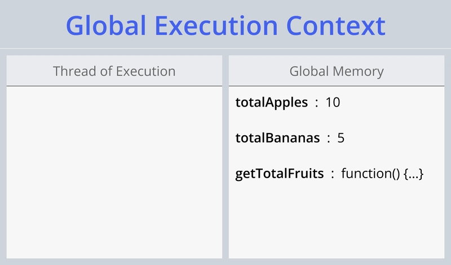Click inside the empty Thread of Execution panel

(x=114, y=172)
